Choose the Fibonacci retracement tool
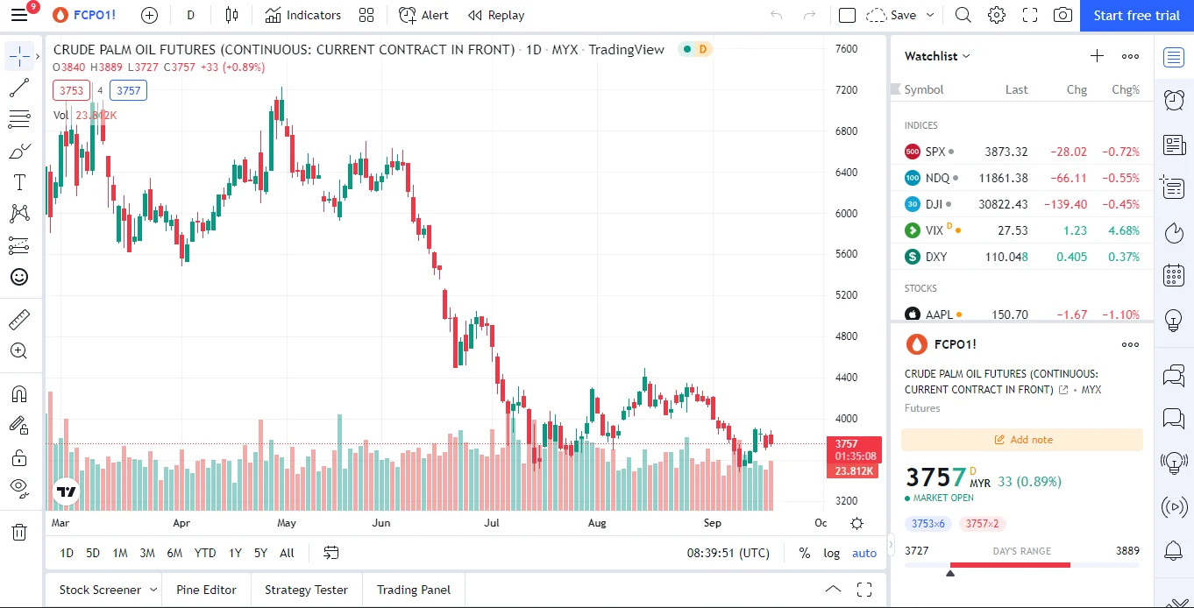 19,119
